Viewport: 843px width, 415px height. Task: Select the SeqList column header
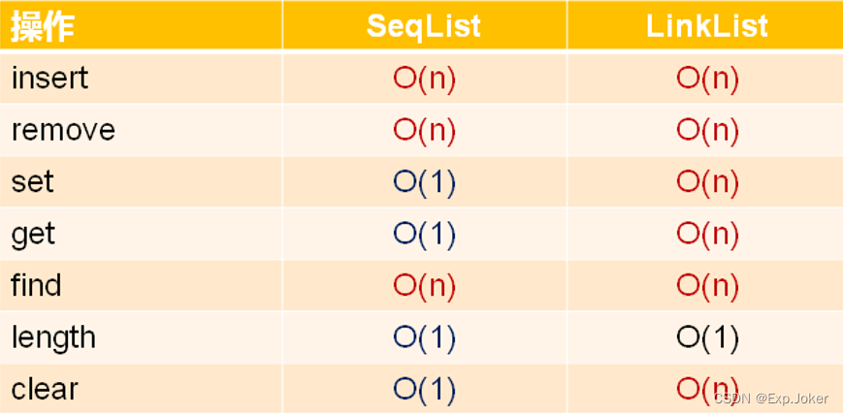tap(423, 26)
